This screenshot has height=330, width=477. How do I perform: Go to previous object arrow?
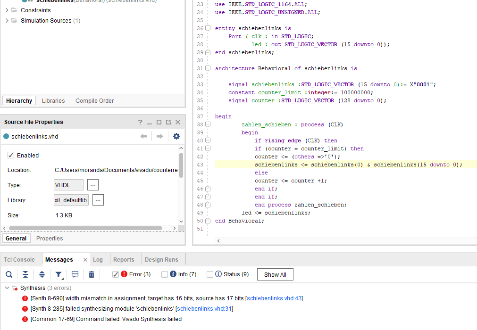[143, 136]
